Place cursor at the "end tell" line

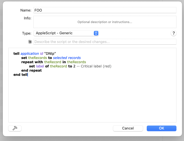pos(20,74)
